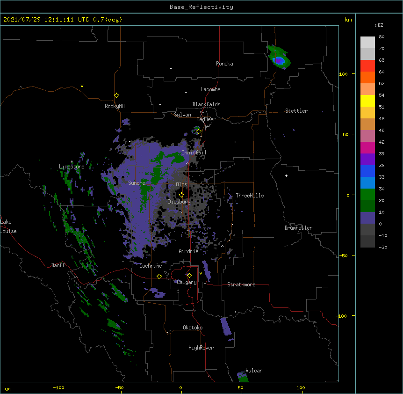Click the Sundre label
This screenshot has height=394, width=403.
[x=137, y=183]
